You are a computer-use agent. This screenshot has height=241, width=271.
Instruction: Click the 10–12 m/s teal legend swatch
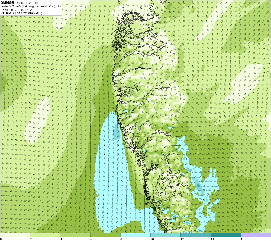(166, 235)
